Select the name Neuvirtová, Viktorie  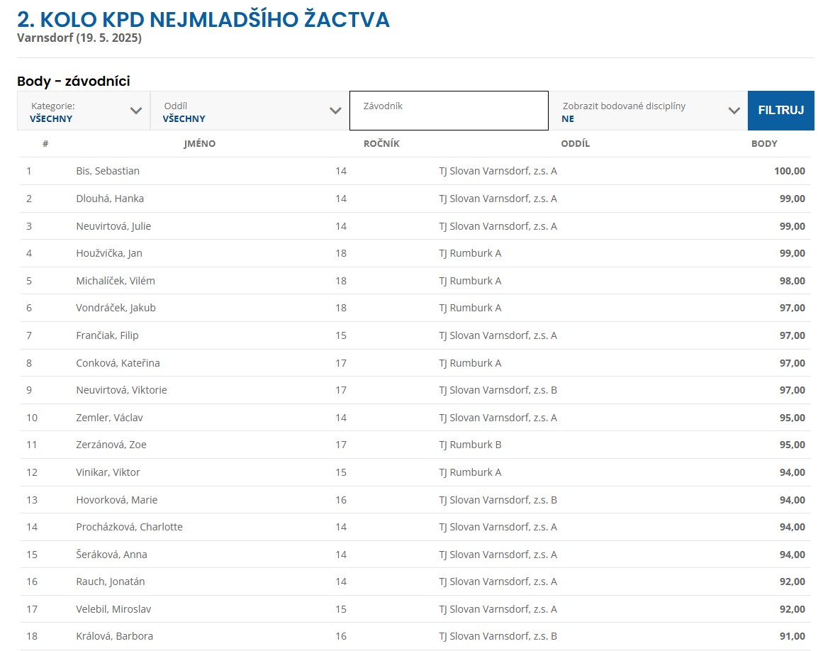pos(122,390)
